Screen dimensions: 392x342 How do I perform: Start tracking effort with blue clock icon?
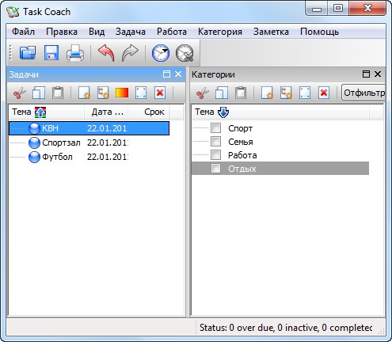tap(161, 53)
